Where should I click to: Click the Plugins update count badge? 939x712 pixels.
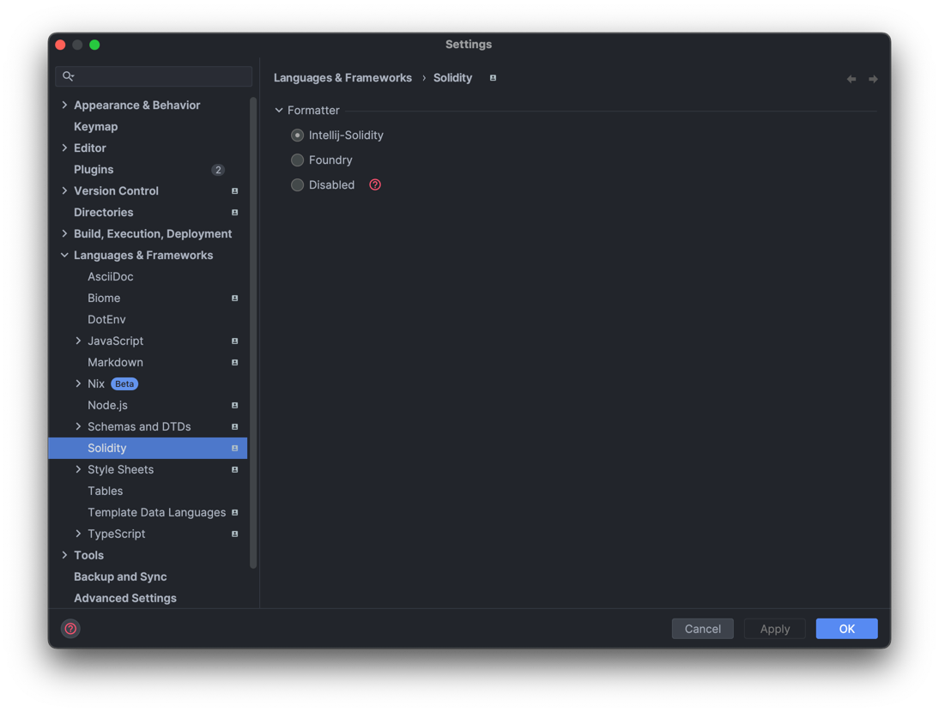point(218,170)
